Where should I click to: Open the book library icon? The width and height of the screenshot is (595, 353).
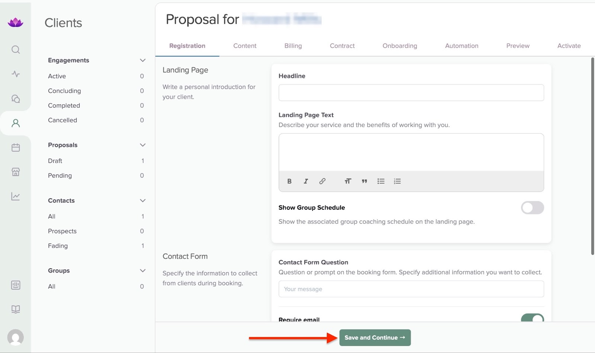pos(16,309)
